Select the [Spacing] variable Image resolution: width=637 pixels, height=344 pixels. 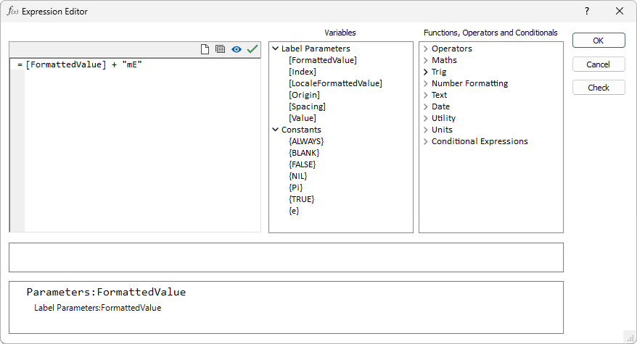click(x=307, y=106)
